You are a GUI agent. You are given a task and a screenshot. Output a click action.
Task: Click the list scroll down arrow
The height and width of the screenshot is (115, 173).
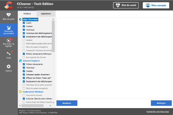click(x=53, y=102)
